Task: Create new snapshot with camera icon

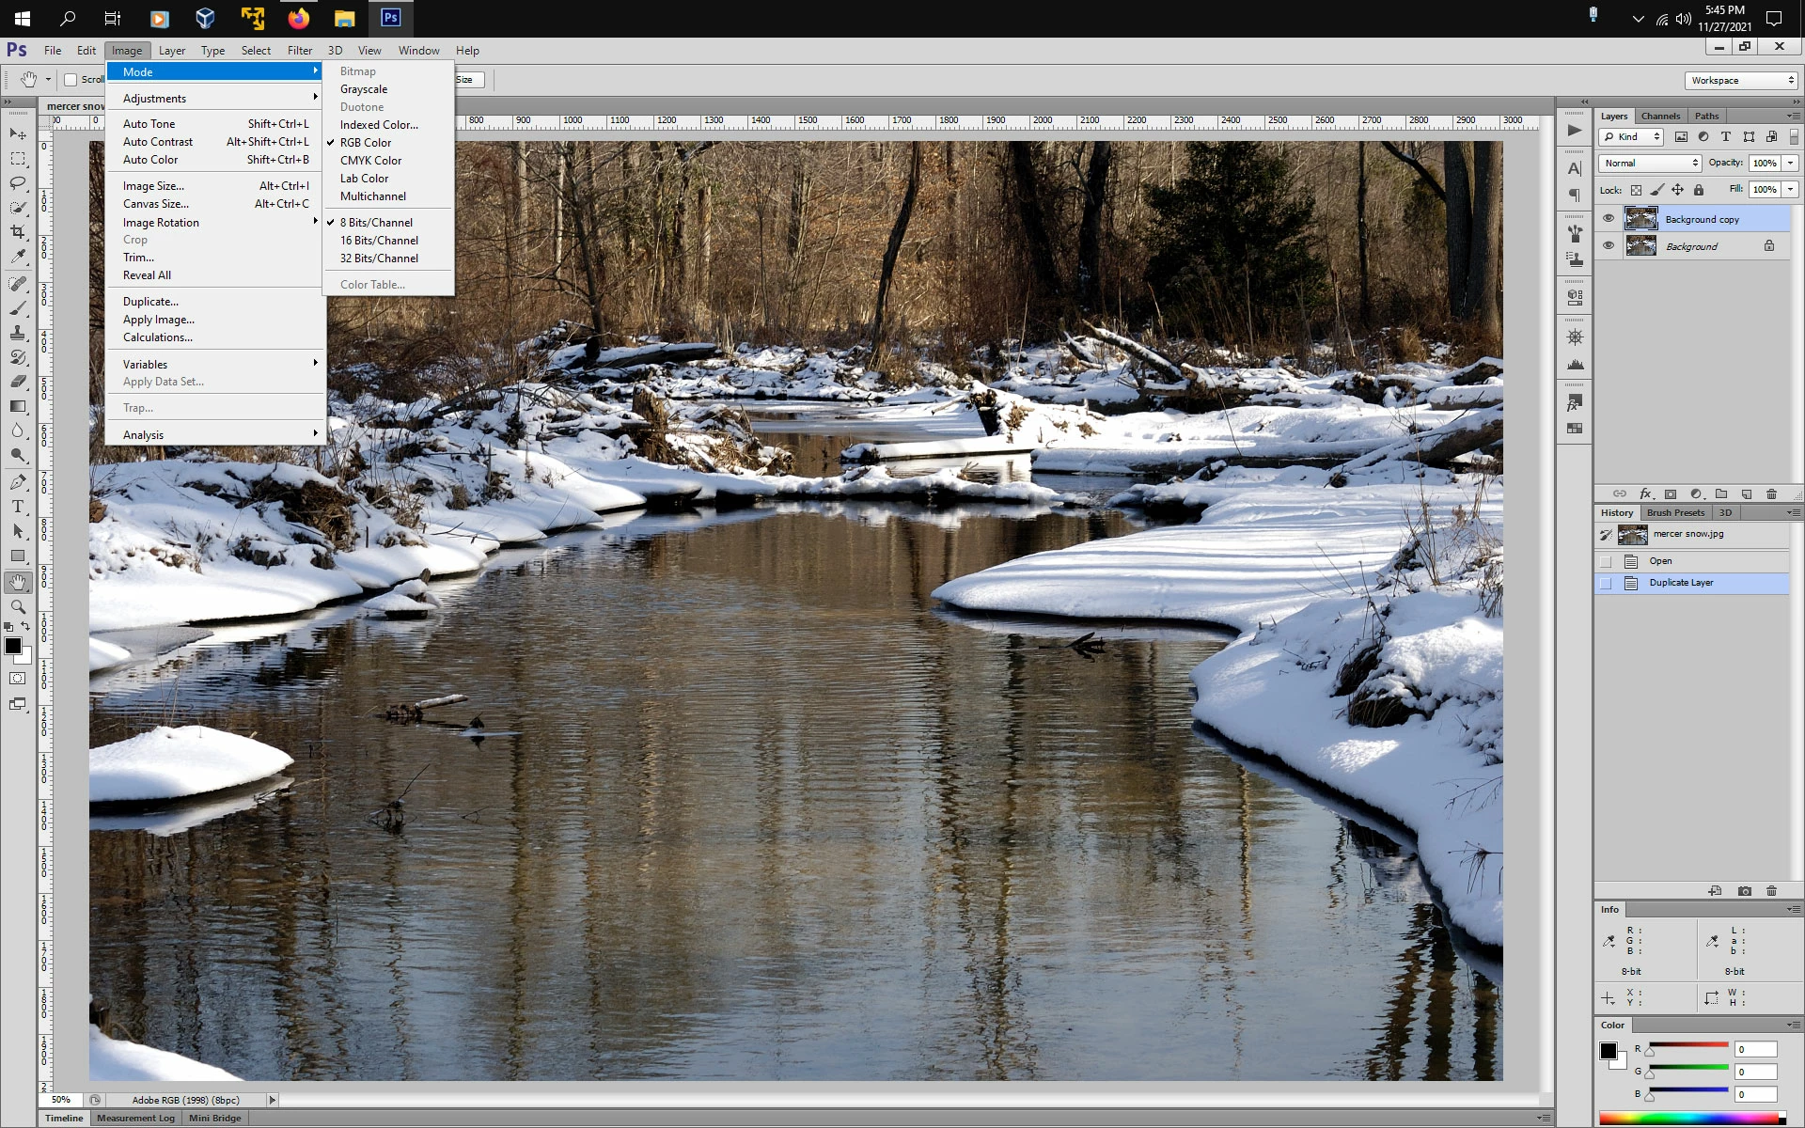Action: 1745,890
